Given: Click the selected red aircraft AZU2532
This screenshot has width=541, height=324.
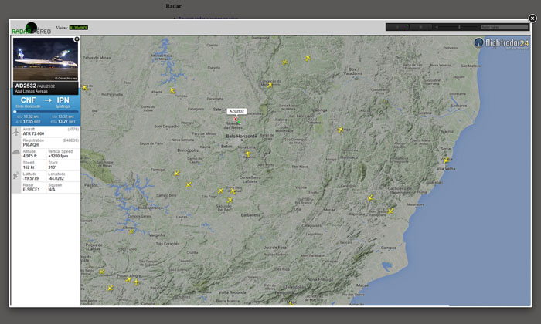Looking at the screenshot, I should click(236, 119).
